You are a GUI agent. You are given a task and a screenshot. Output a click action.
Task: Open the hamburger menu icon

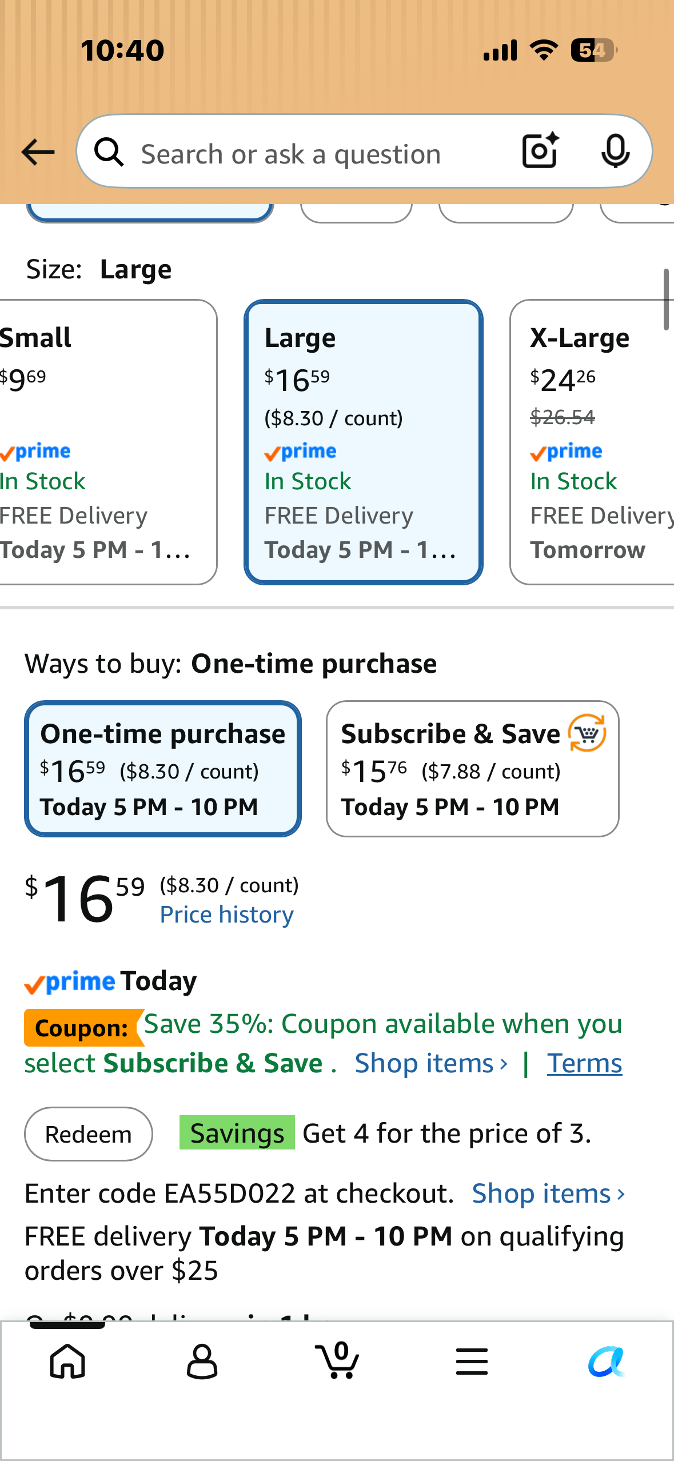point(472,1361)
